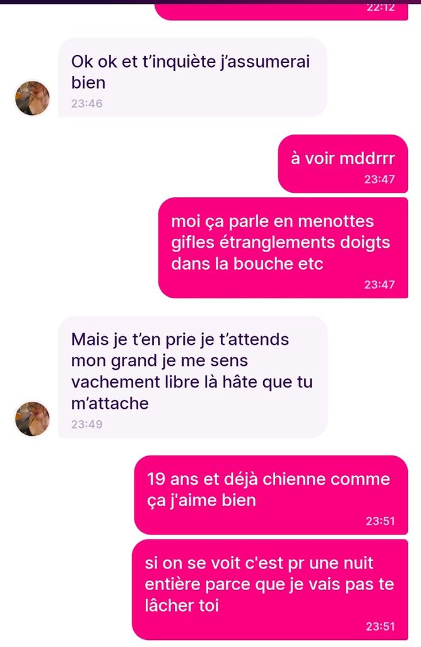Click the 23:51 timestamp under 'lâcher toi'

[380, 626]
